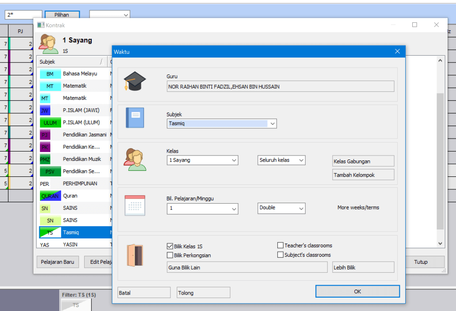
Task: Uncheck the Bilik Kelas 1S checkbox
Action: click(x=170, y=246)
